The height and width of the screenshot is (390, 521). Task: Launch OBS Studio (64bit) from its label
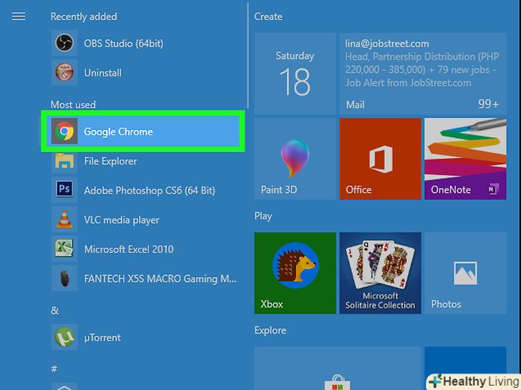(124, 44)
